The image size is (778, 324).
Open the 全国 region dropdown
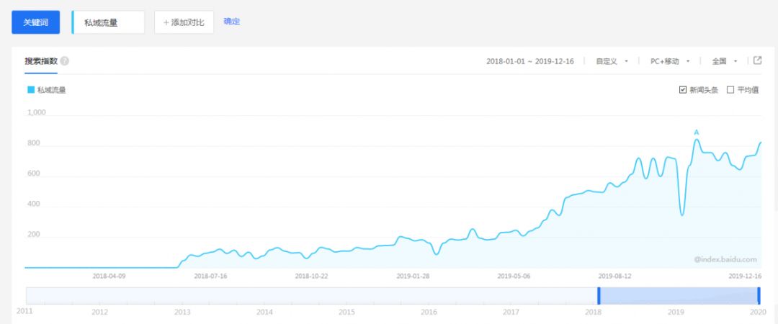724,61
